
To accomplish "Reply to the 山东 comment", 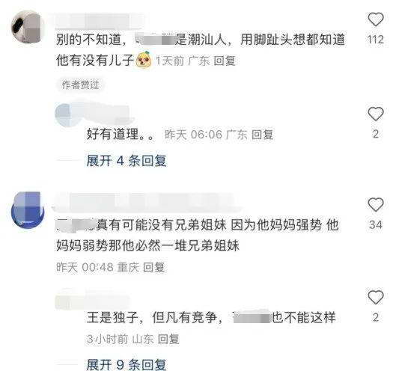I will tap(168, 339).
